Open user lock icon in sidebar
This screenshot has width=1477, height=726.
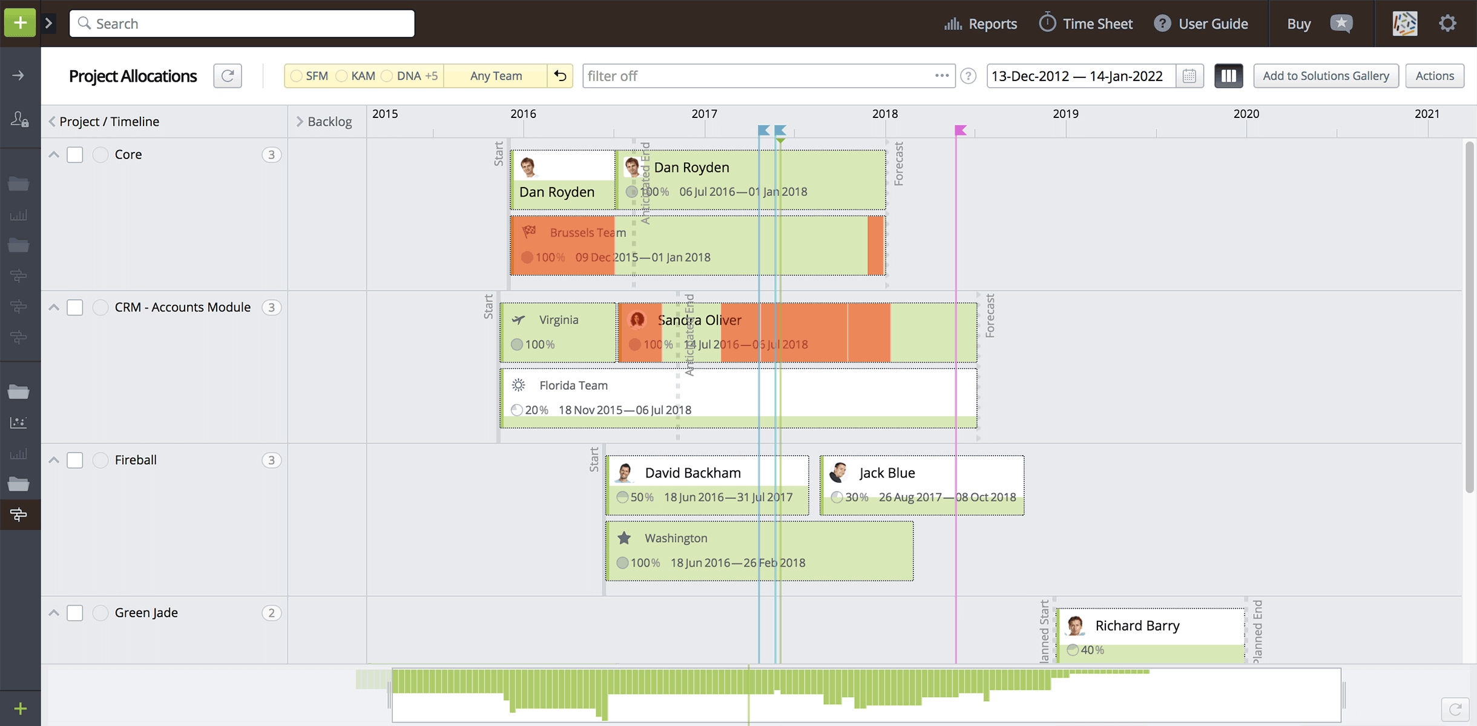pyautogui.click(x=19, y=119)
